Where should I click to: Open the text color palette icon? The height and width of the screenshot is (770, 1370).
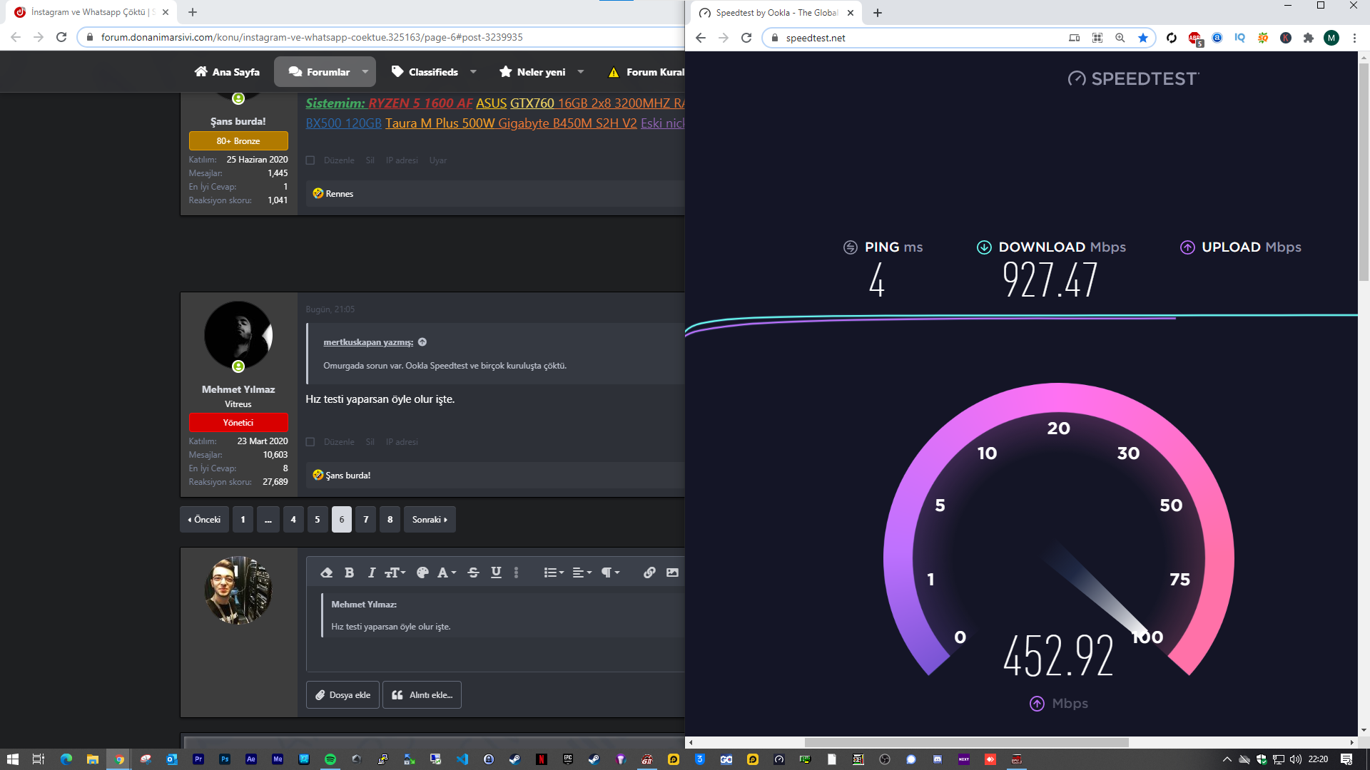[x=422, y=573]
